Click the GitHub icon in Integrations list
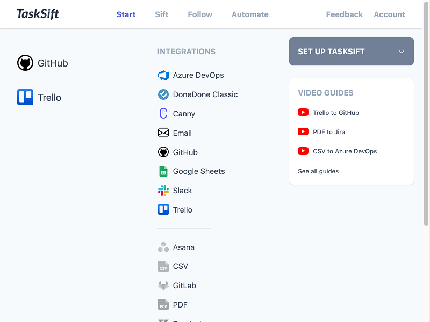Screen dimensions: 430x322 click(x=163, y=152)
